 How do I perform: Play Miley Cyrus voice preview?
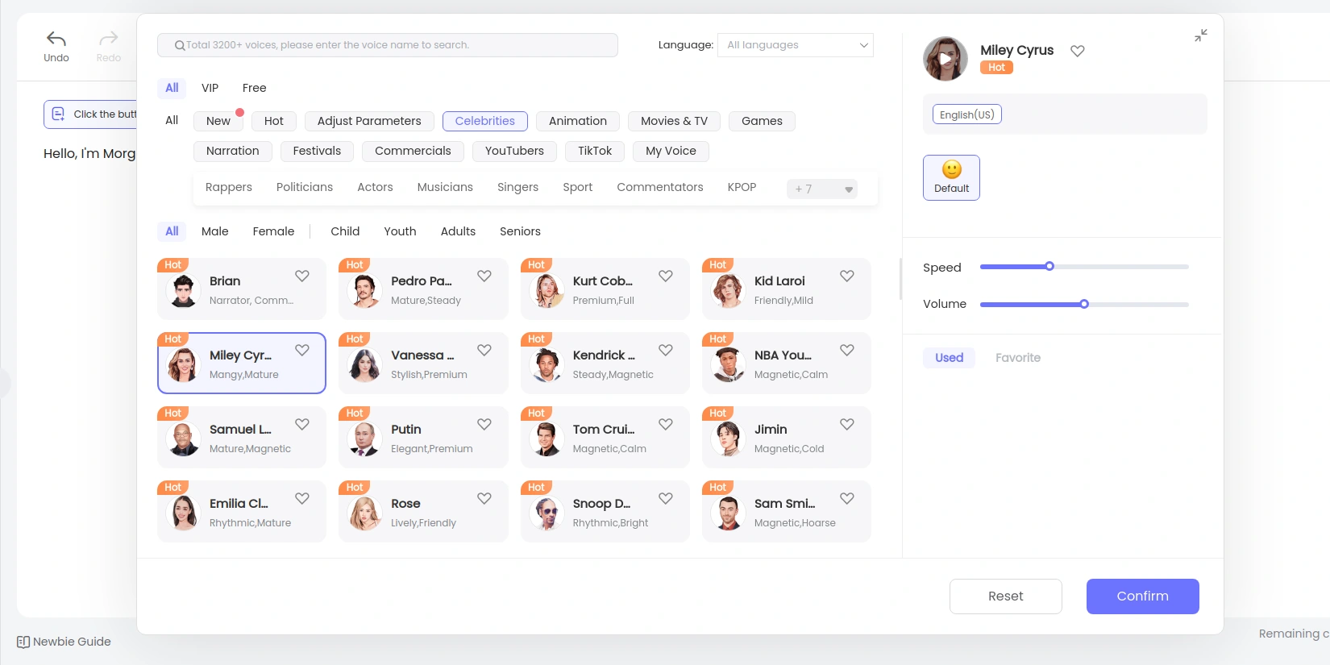coord(946,59)
